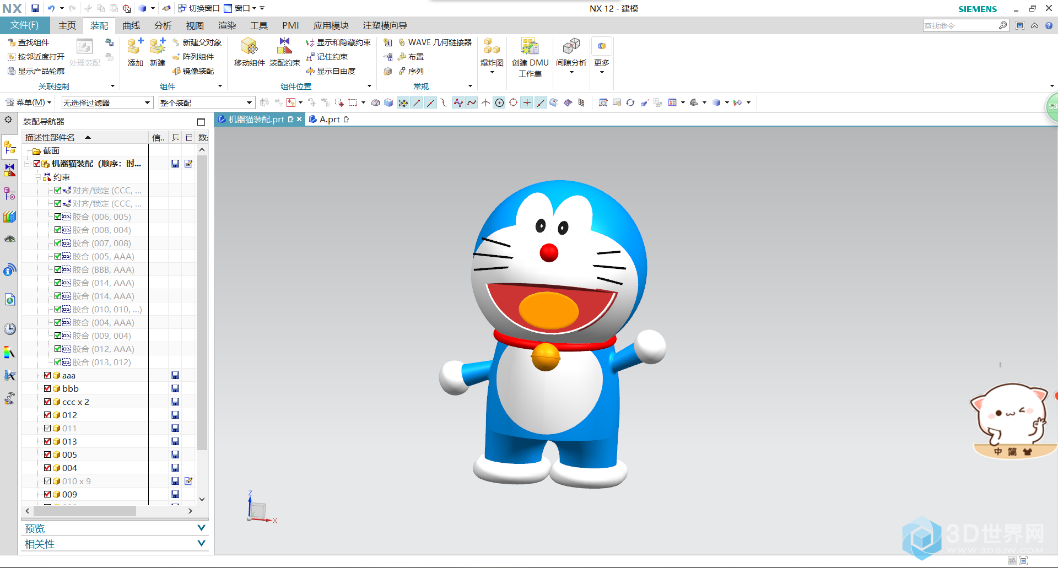Screen dimensions: 1058x568
Task: Select the 截面 sections tree item
Action: point(46,150)
